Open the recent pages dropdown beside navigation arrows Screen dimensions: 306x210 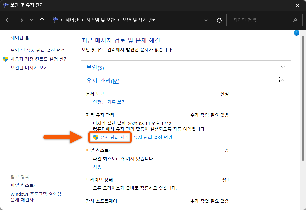click(31, 20)
